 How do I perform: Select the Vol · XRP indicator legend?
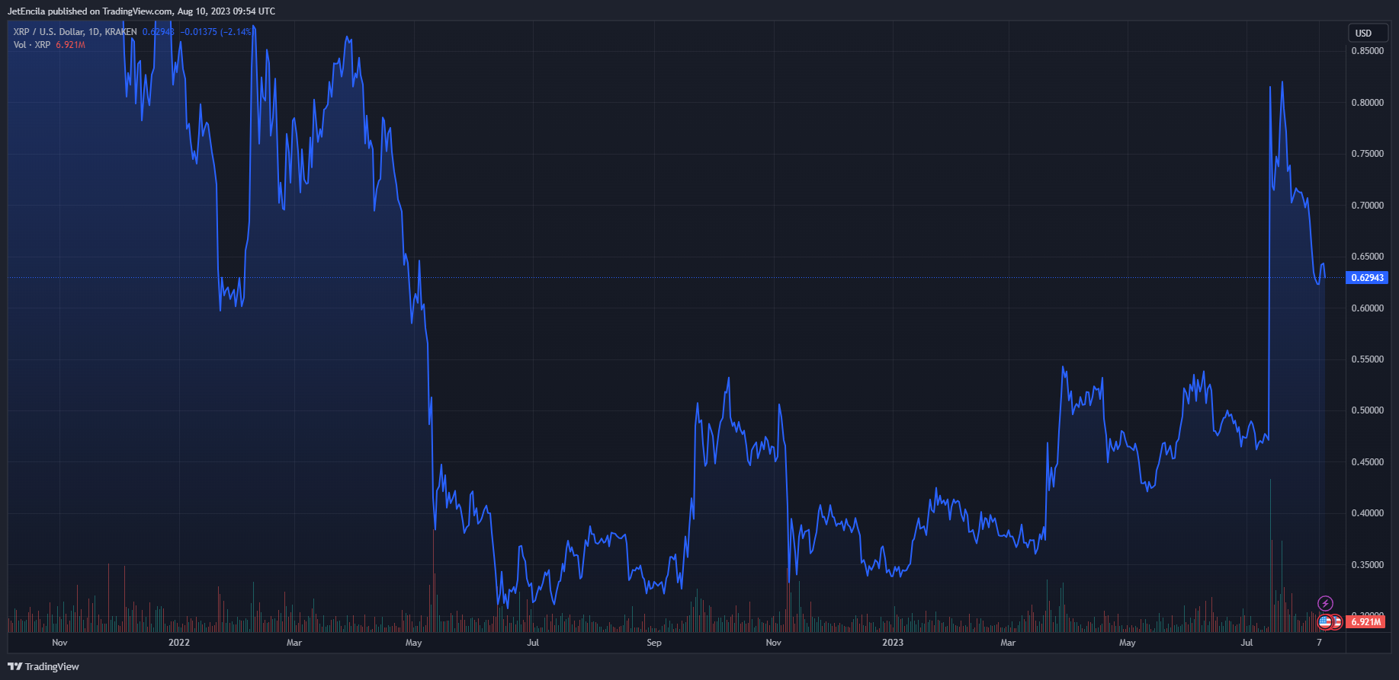(x=32, y=45)
